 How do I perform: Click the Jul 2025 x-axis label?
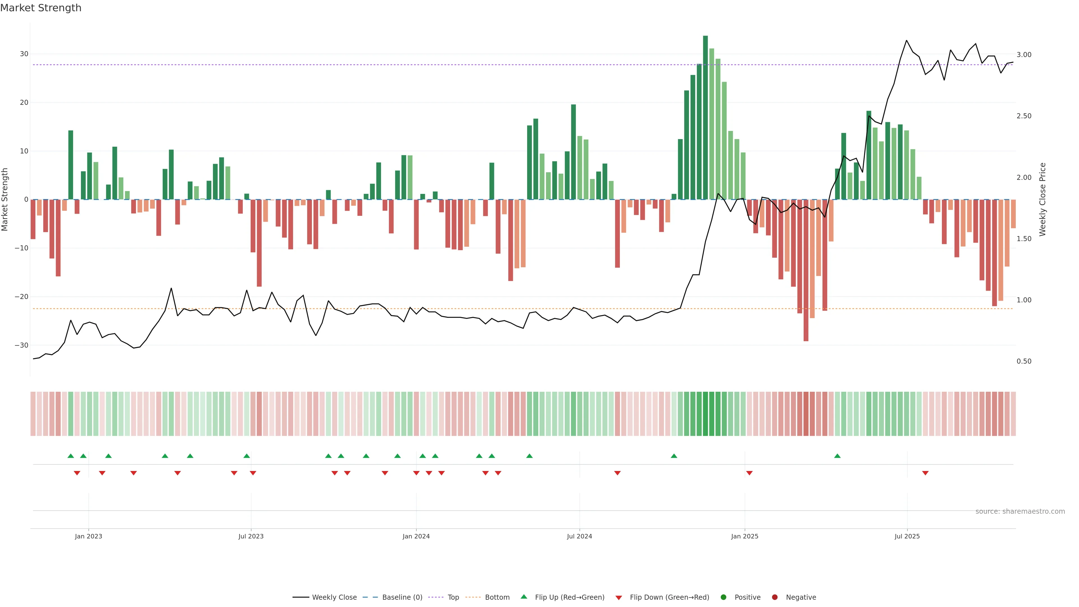[x=907, y=536]
